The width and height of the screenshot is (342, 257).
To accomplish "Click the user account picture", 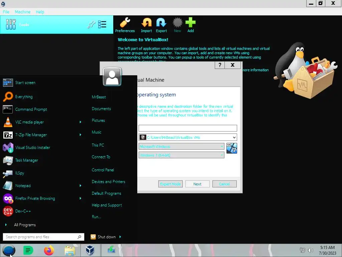I will 112,77.
